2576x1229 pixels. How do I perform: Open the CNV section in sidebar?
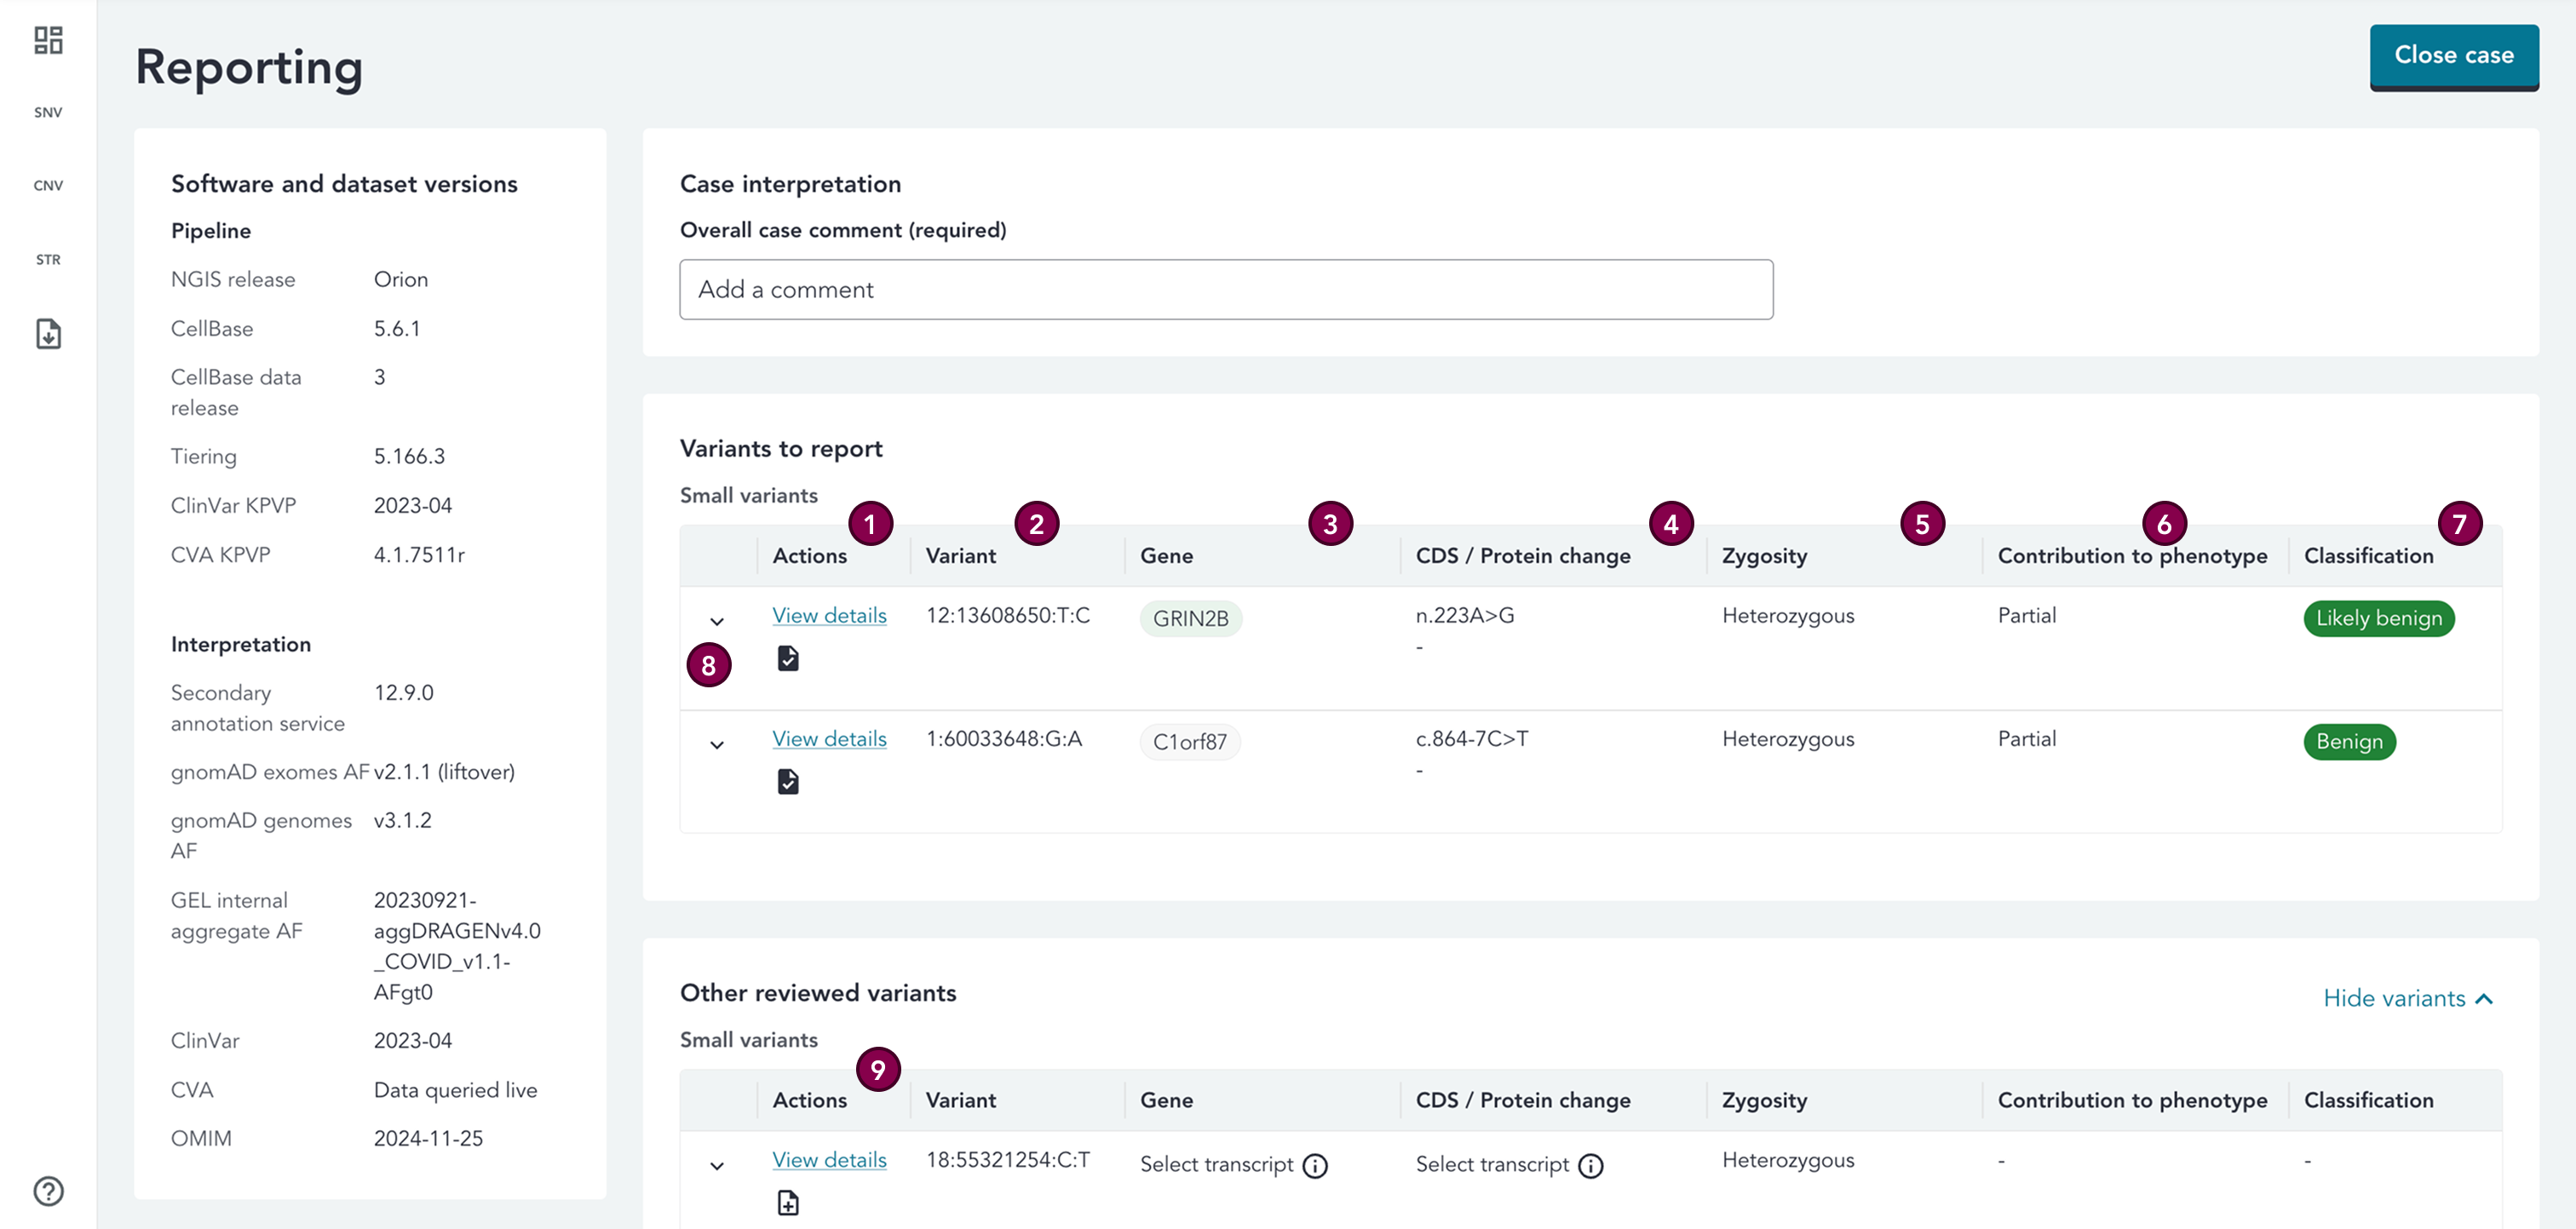pyautogui.click(x=48, y=185)
